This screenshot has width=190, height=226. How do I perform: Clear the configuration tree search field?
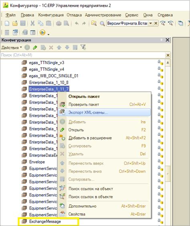coord(168,55)
